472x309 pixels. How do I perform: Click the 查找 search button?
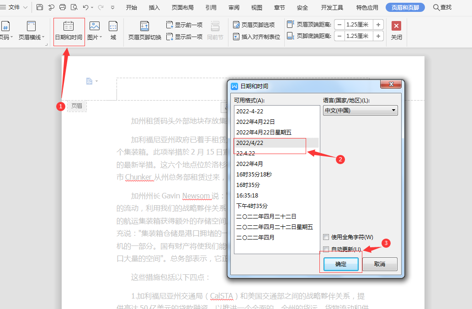[442, 7]
